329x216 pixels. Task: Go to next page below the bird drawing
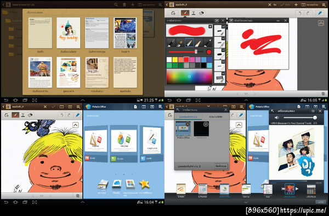click(50, 196)
